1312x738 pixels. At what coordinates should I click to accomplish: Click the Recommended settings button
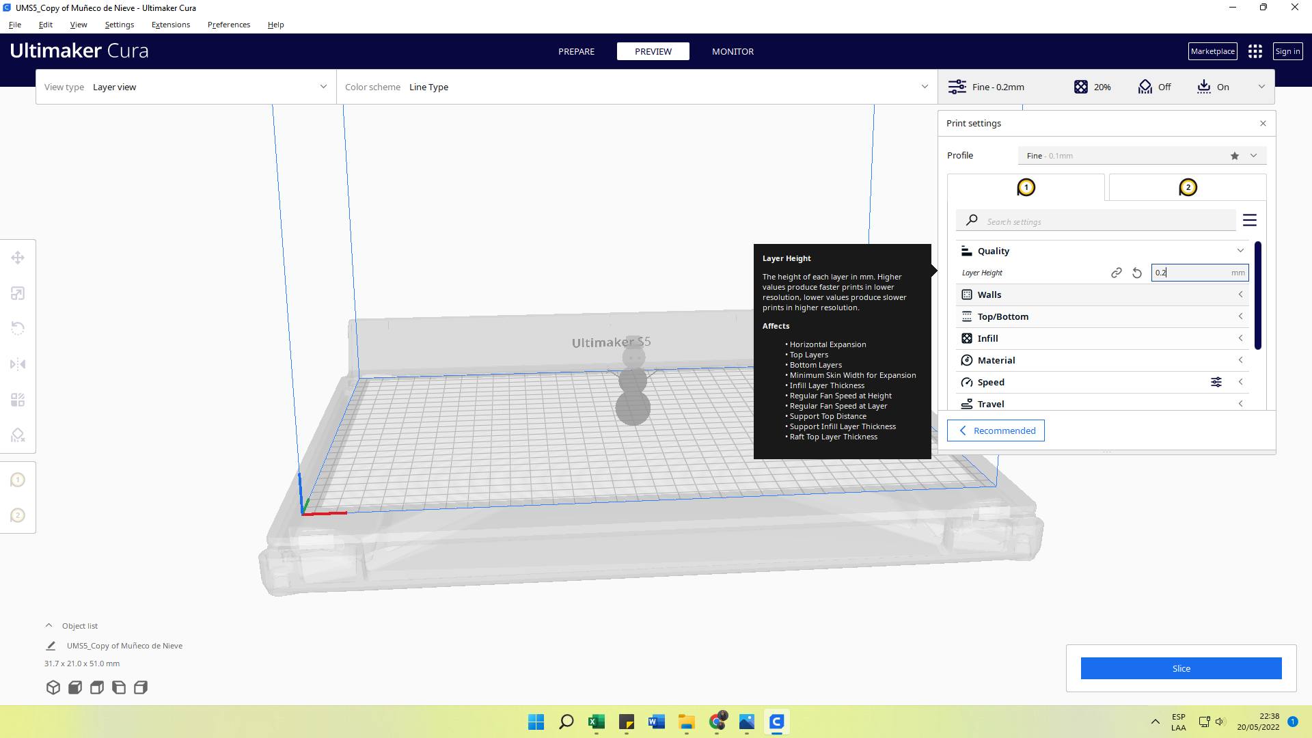pyautogui.click(x=996, y=430)
